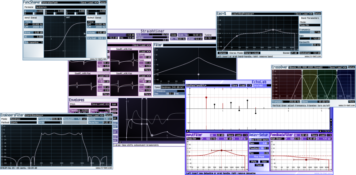This screenshot has width=356, height=175.
Task: Open the EasyQ Mode dropdown showing Peak/Dip
Action: (310, 25)
